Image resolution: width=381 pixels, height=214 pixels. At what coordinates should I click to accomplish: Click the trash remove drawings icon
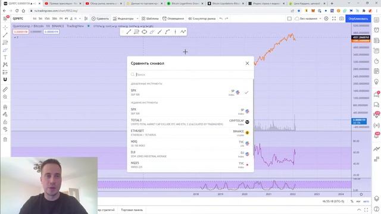[x=5, y=139]
